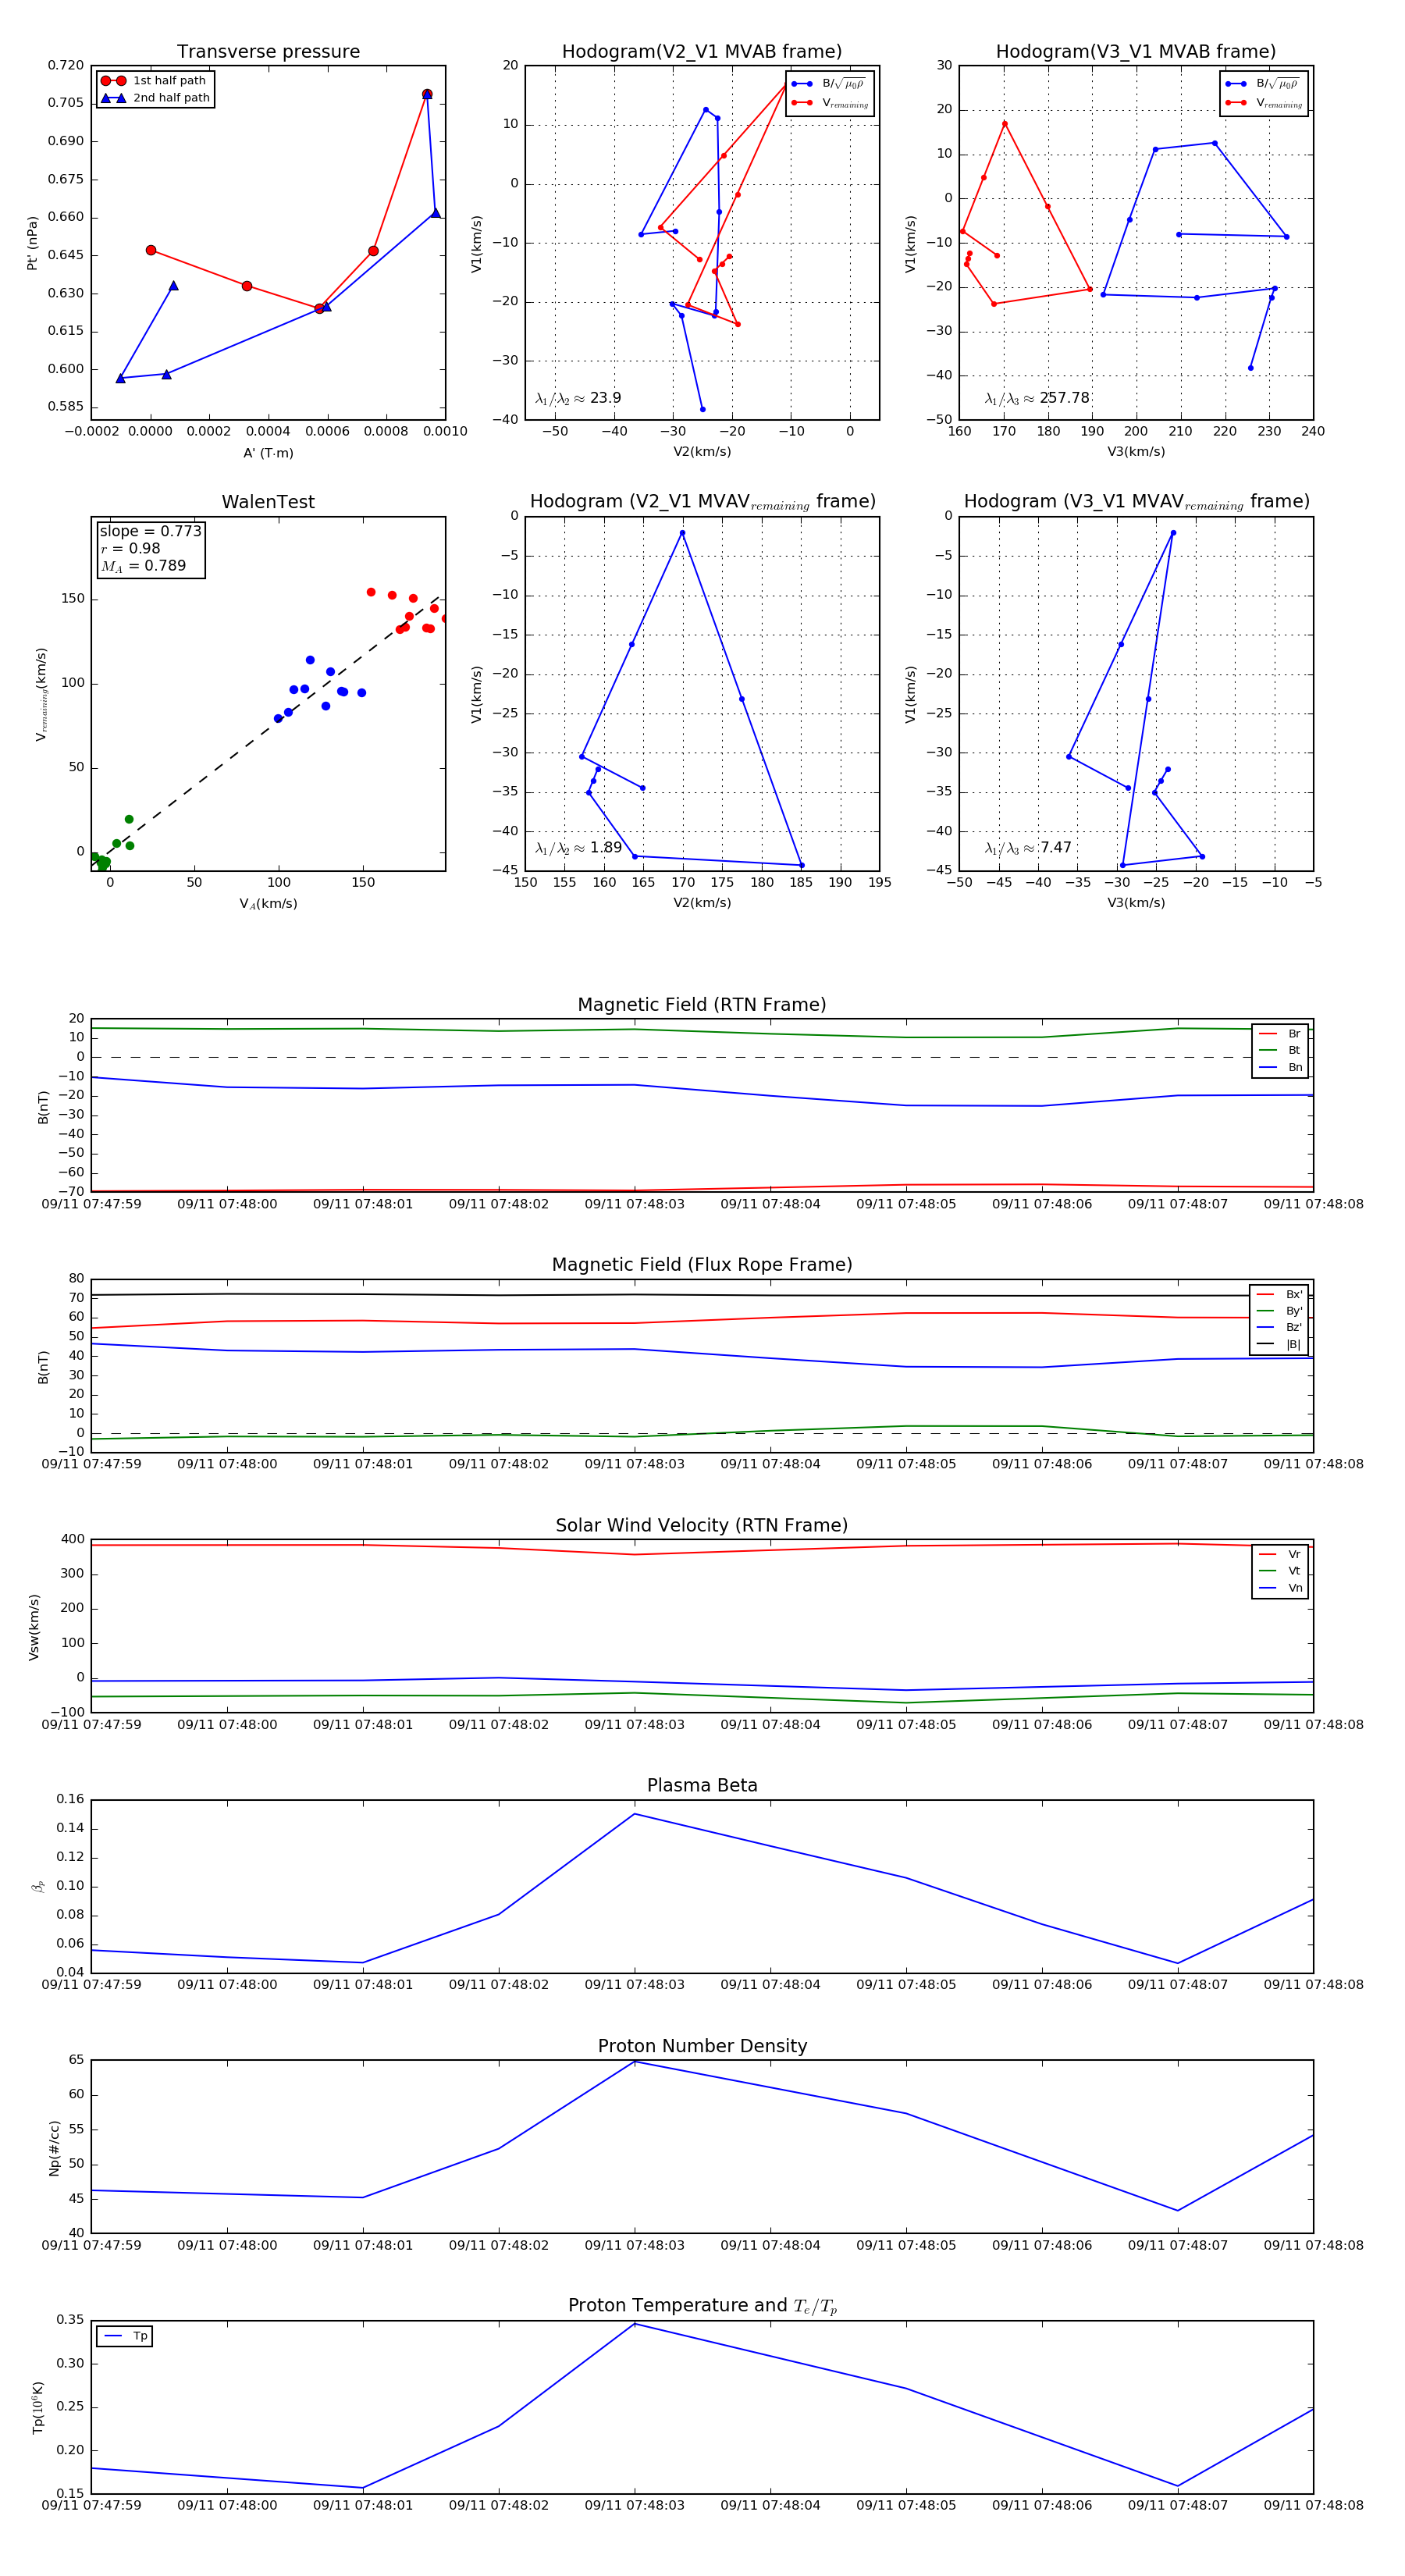Click the "V_remaining(km/s)" y-axis label on WalenTest
The width and height of the screenshot is (1405, 2576).
pyautogui.click(x=41, y=694)
